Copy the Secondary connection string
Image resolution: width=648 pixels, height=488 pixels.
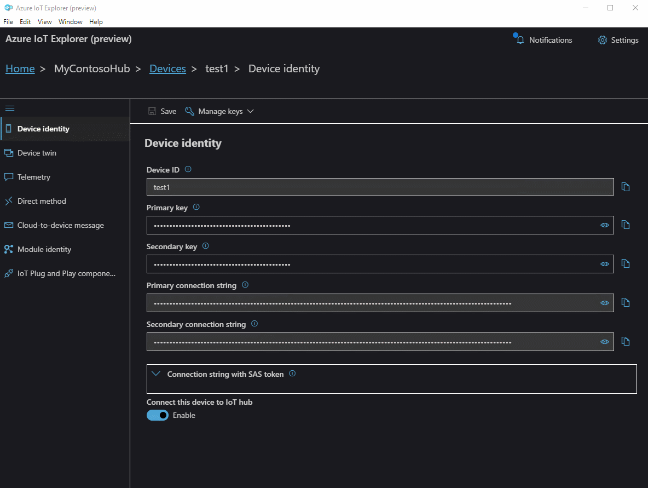click(x=625, y=342)
